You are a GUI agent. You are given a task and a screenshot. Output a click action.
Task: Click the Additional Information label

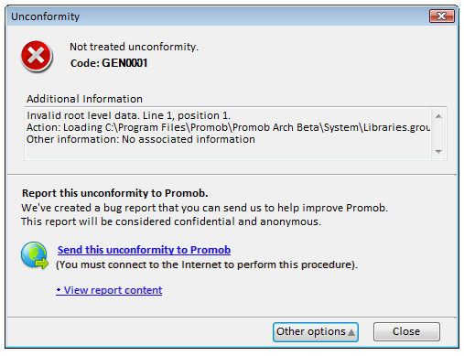click(84, 99)
